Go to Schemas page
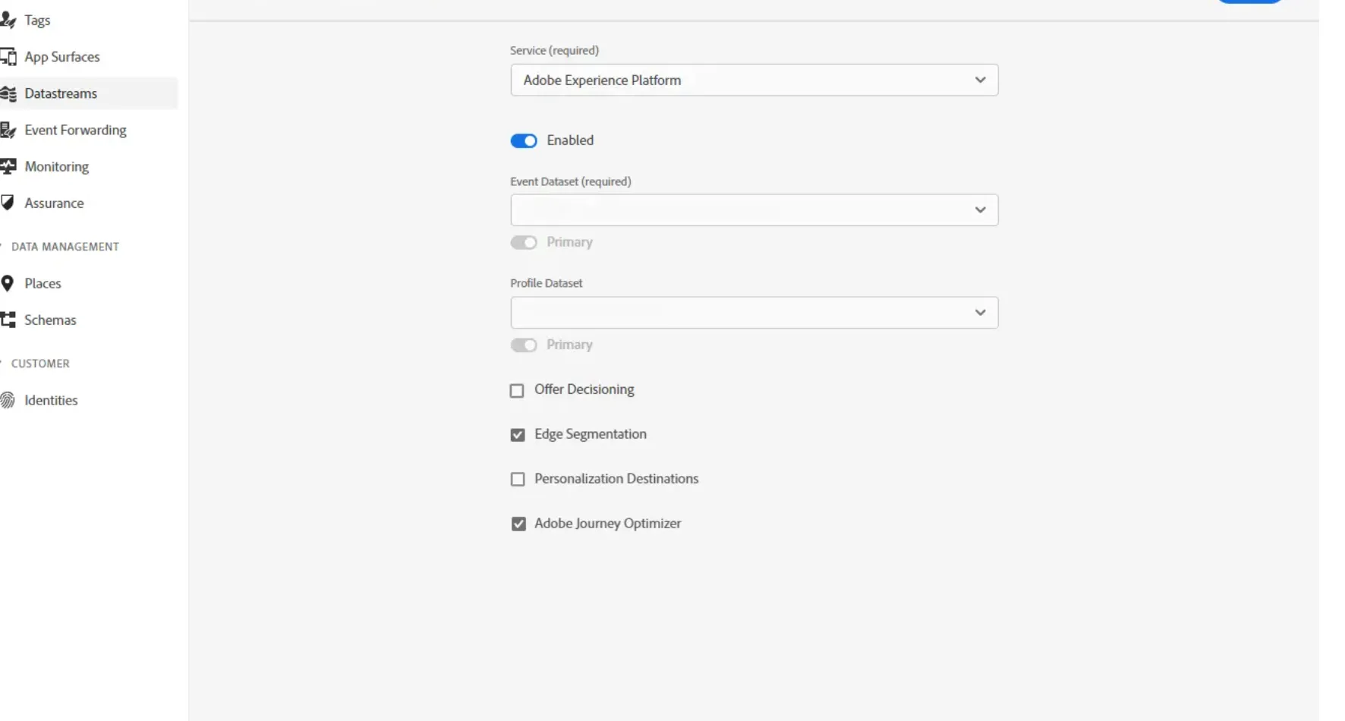 tap(50, 320)
